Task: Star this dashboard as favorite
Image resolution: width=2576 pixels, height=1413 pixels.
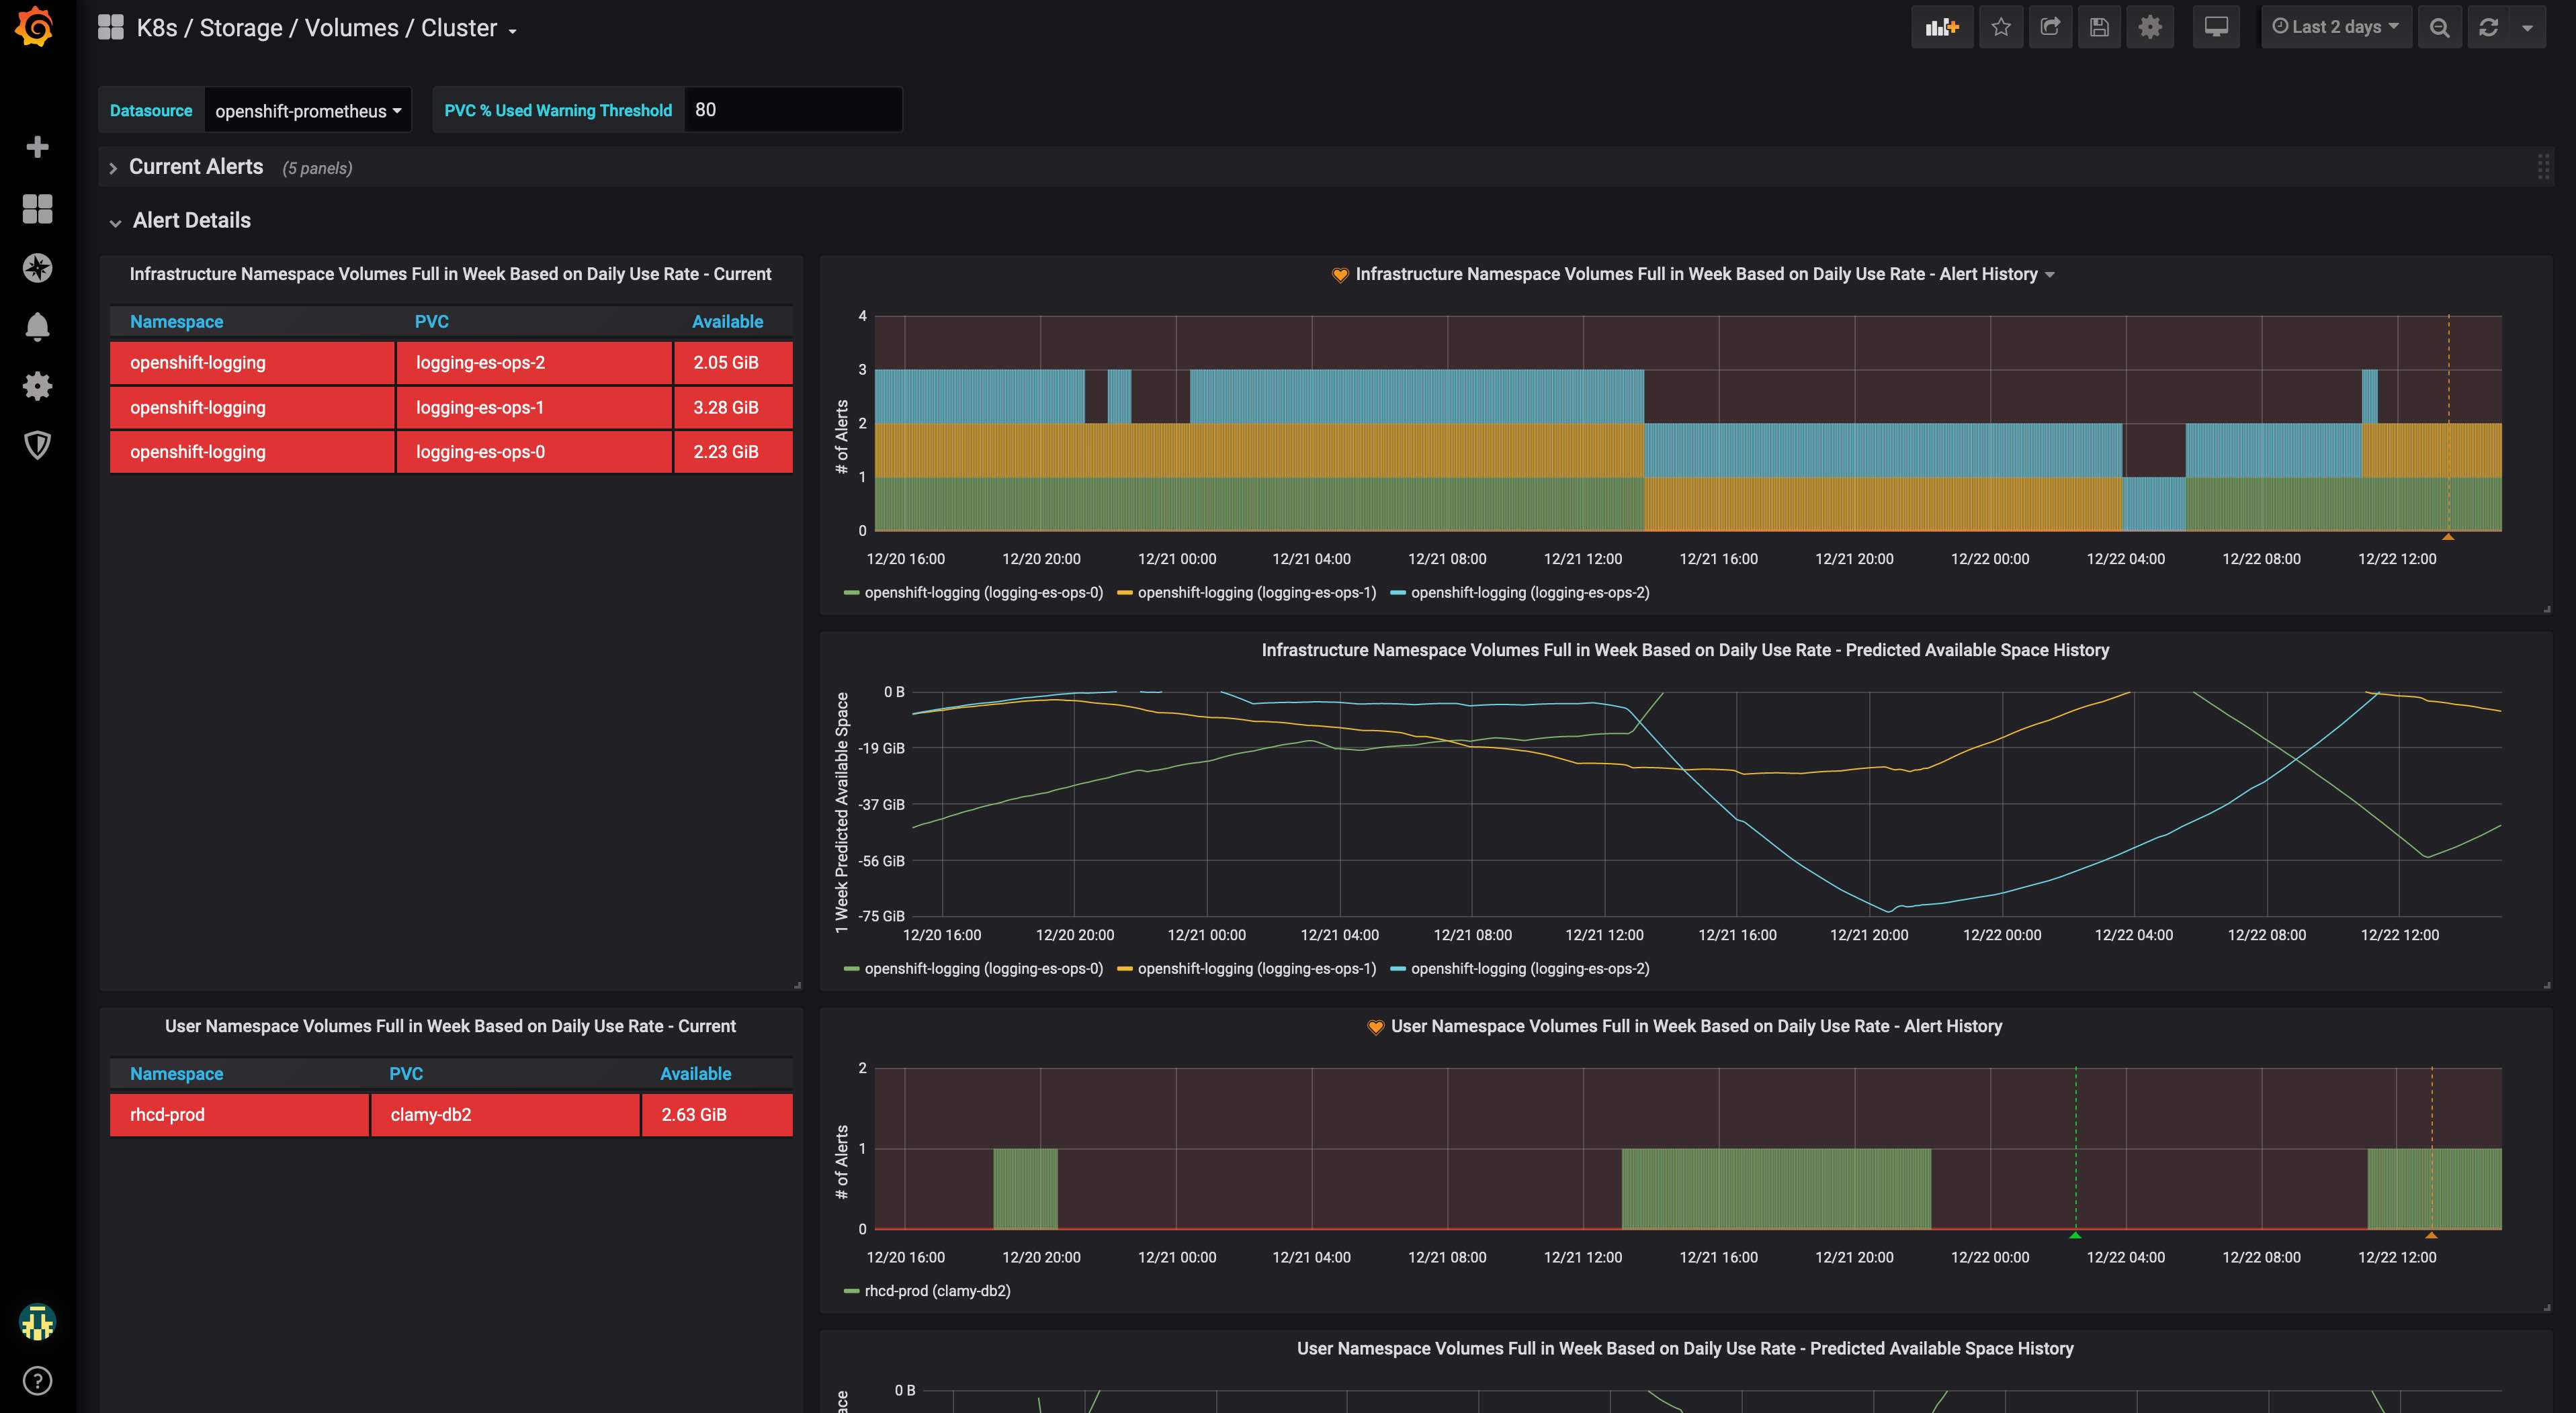Action: (2000, 28)
